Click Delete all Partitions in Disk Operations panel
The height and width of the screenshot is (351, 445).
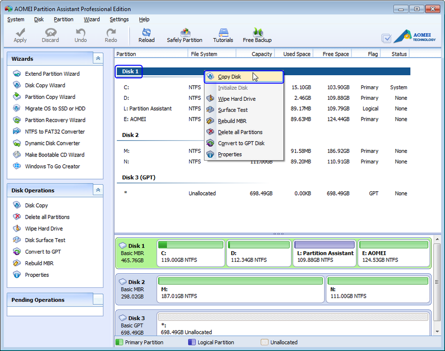coord(41,217)
